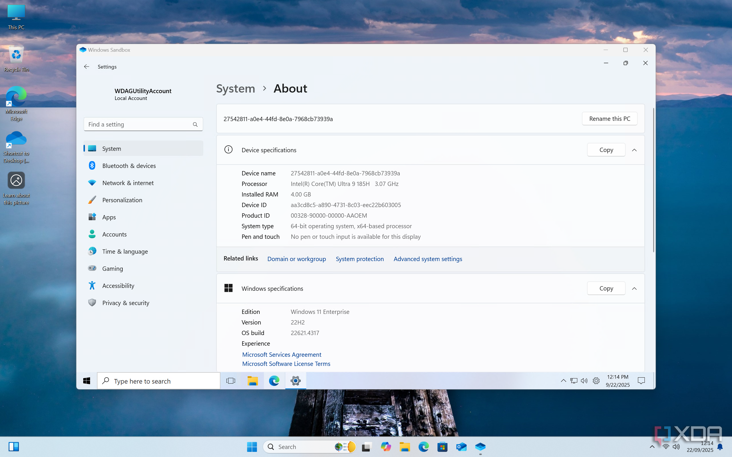Click the Device specifications info icon
Screen dimensions: 732x457
click(228, 150)
